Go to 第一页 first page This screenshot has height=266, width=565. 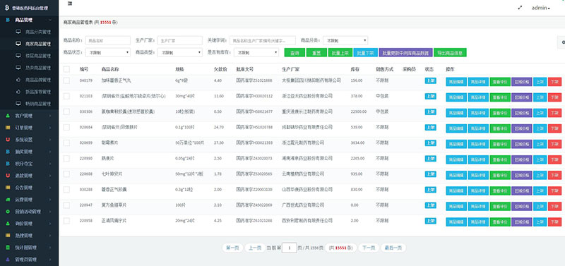232,248
